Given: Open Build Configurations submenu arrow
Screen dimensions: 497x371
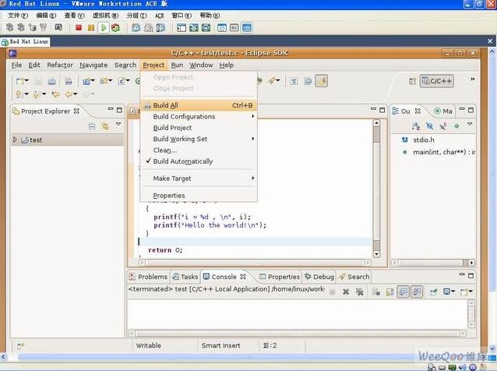Looking at the screenshot, I should tap(252, 116).
